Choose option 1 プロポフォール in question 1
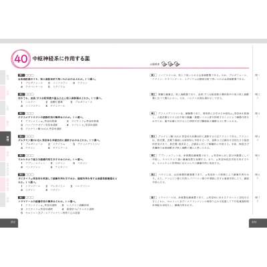Viewport: 267px width, 267px height. 32,83
